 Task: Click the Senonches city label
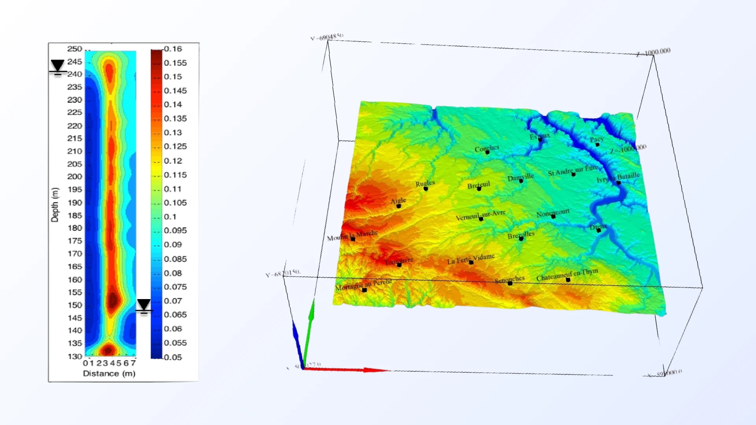pyautogui.click(x=510, y=279)
